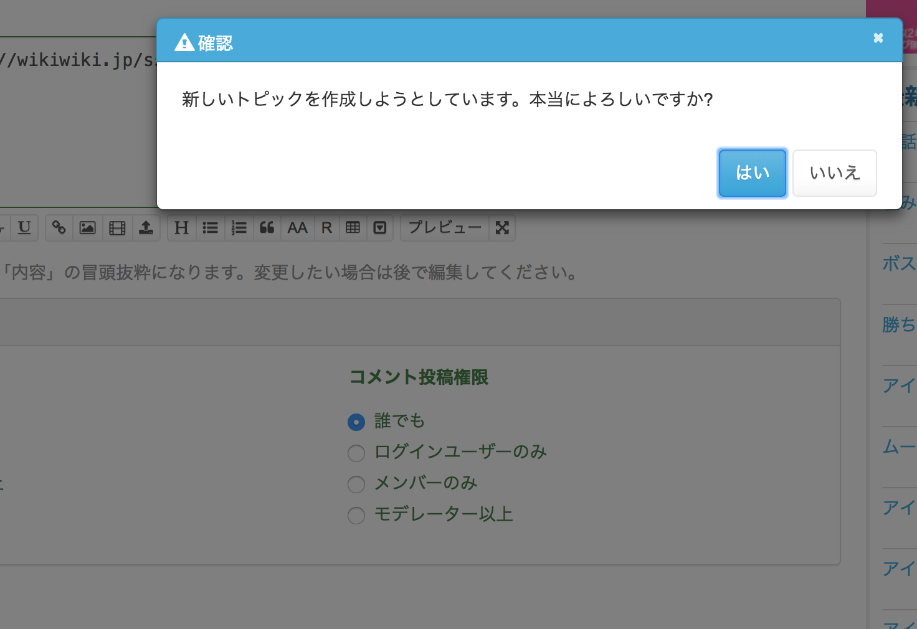Insert a block quote
The height and width of the screenshot is (629, 917).
coord(267,228)
